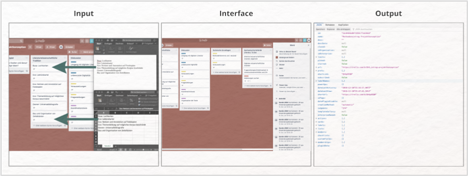Click the Word Schriftart font group icon
The width and height of the screenshot is (468, 176).
point(111,49)
